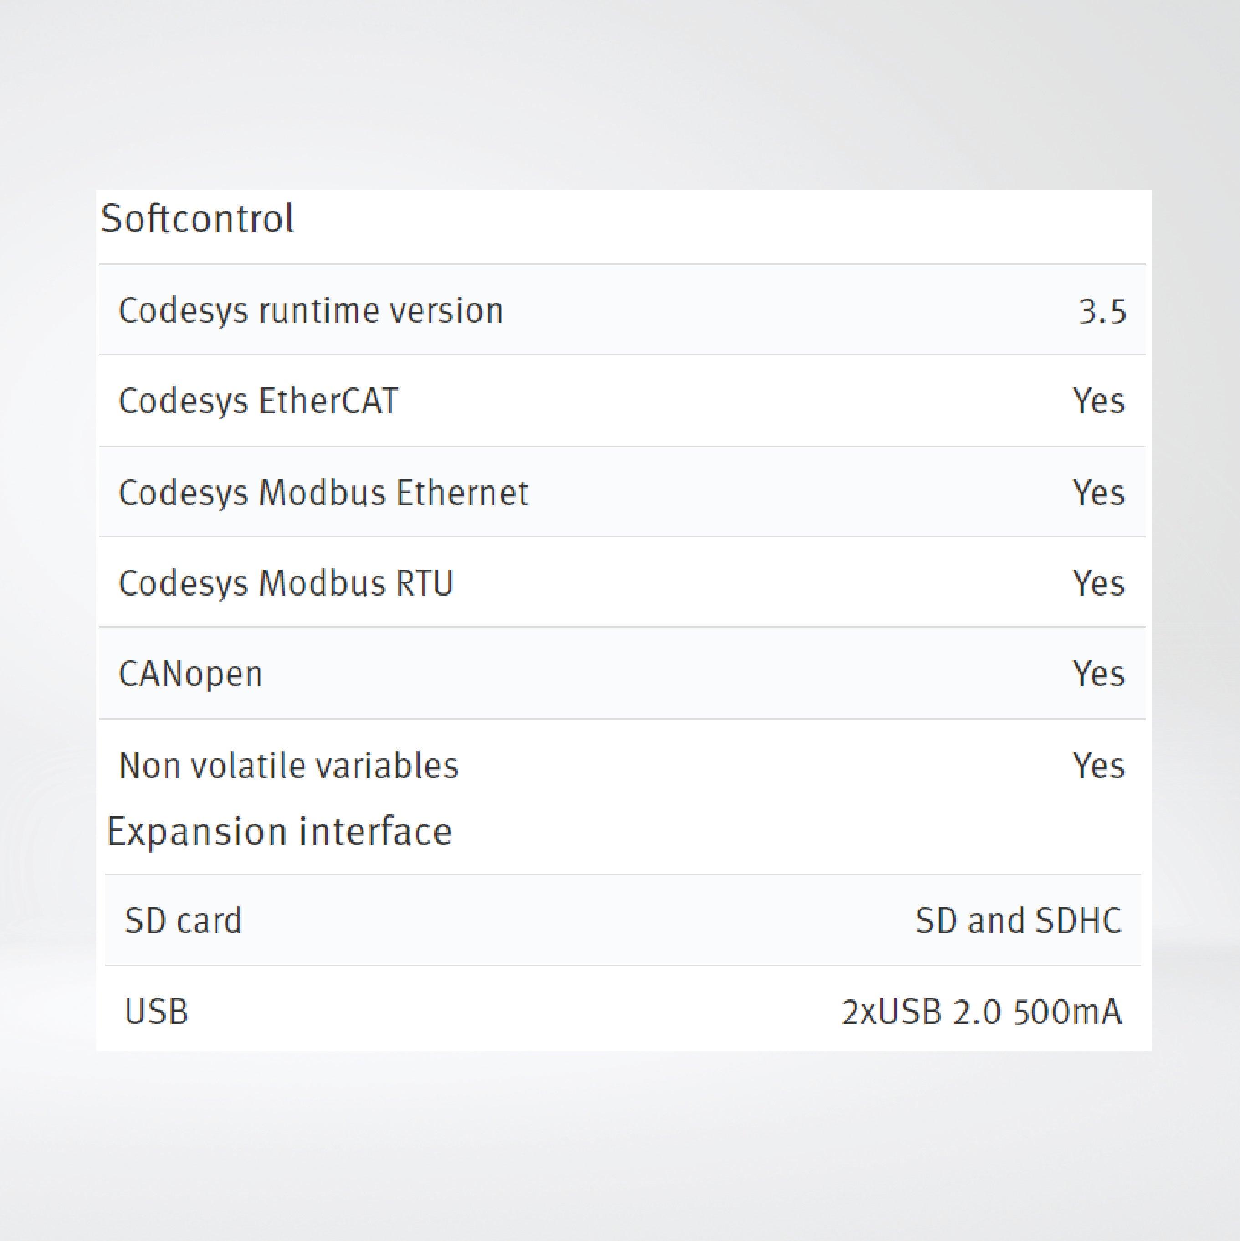Select the Codesys runtime version label
1240x1241 pixels.
point(311,312)
